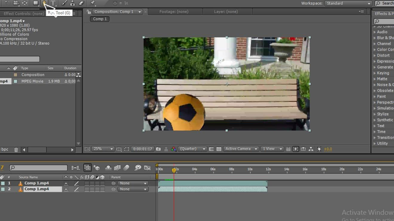This screenshot has width=394, height=221.
Task: Select the Puppet Pin tool
Action: click(93, 3)
